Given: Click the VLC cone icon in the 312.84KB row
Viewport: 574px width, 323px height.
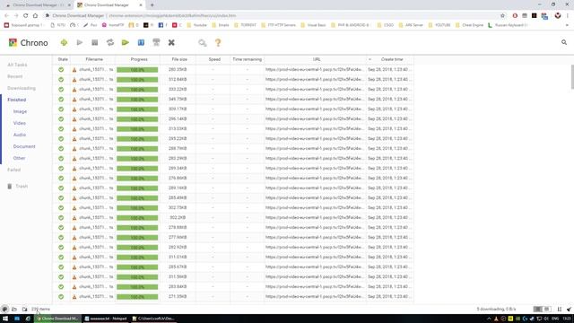Looking at the screenshot, I should (74, 80).
